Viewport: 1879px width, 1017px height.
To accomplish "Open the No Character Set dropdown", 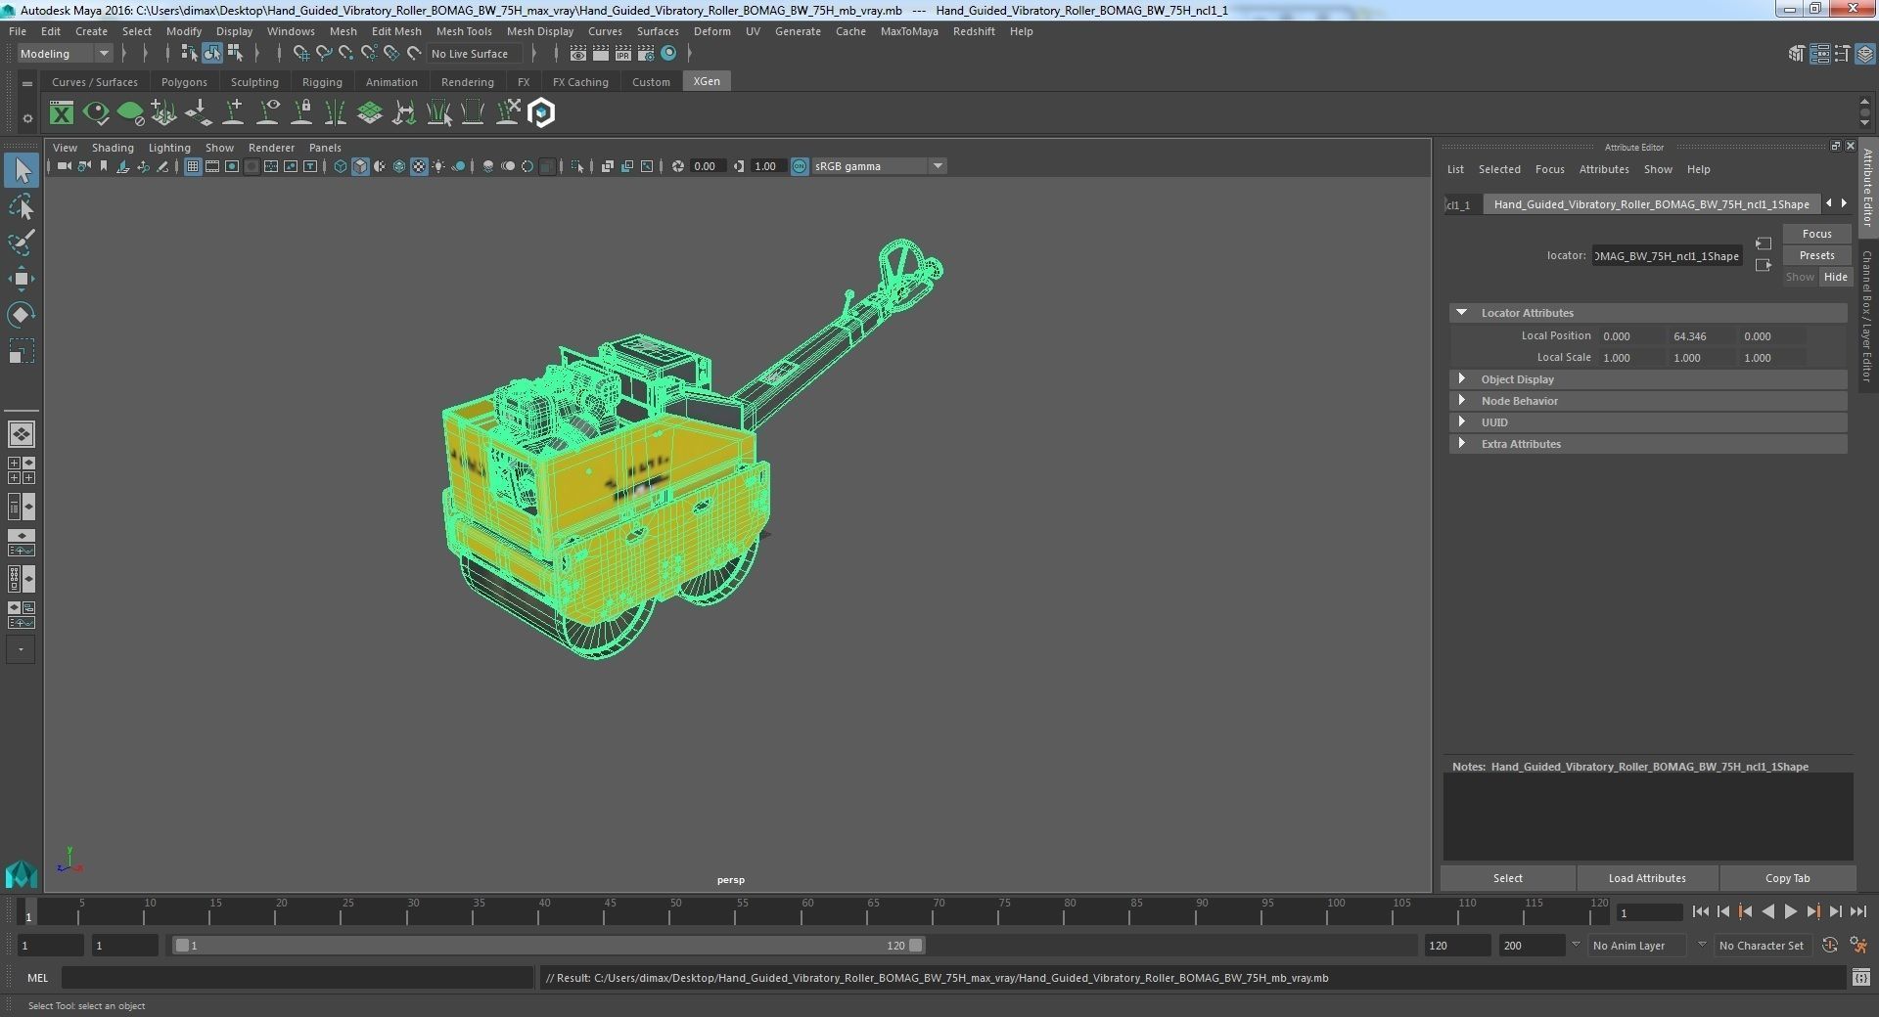I will coord(1763,946).
